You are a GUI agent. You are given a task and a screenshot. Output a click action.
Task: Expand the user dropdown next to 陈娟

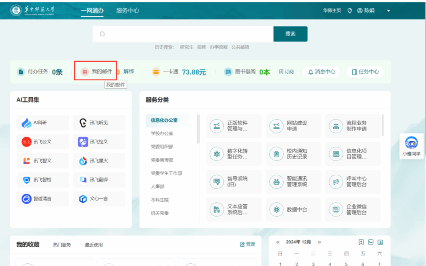click(x=388, y=11)
